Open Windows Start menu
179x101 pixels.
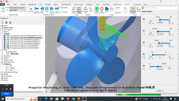[x=3, y=99]
